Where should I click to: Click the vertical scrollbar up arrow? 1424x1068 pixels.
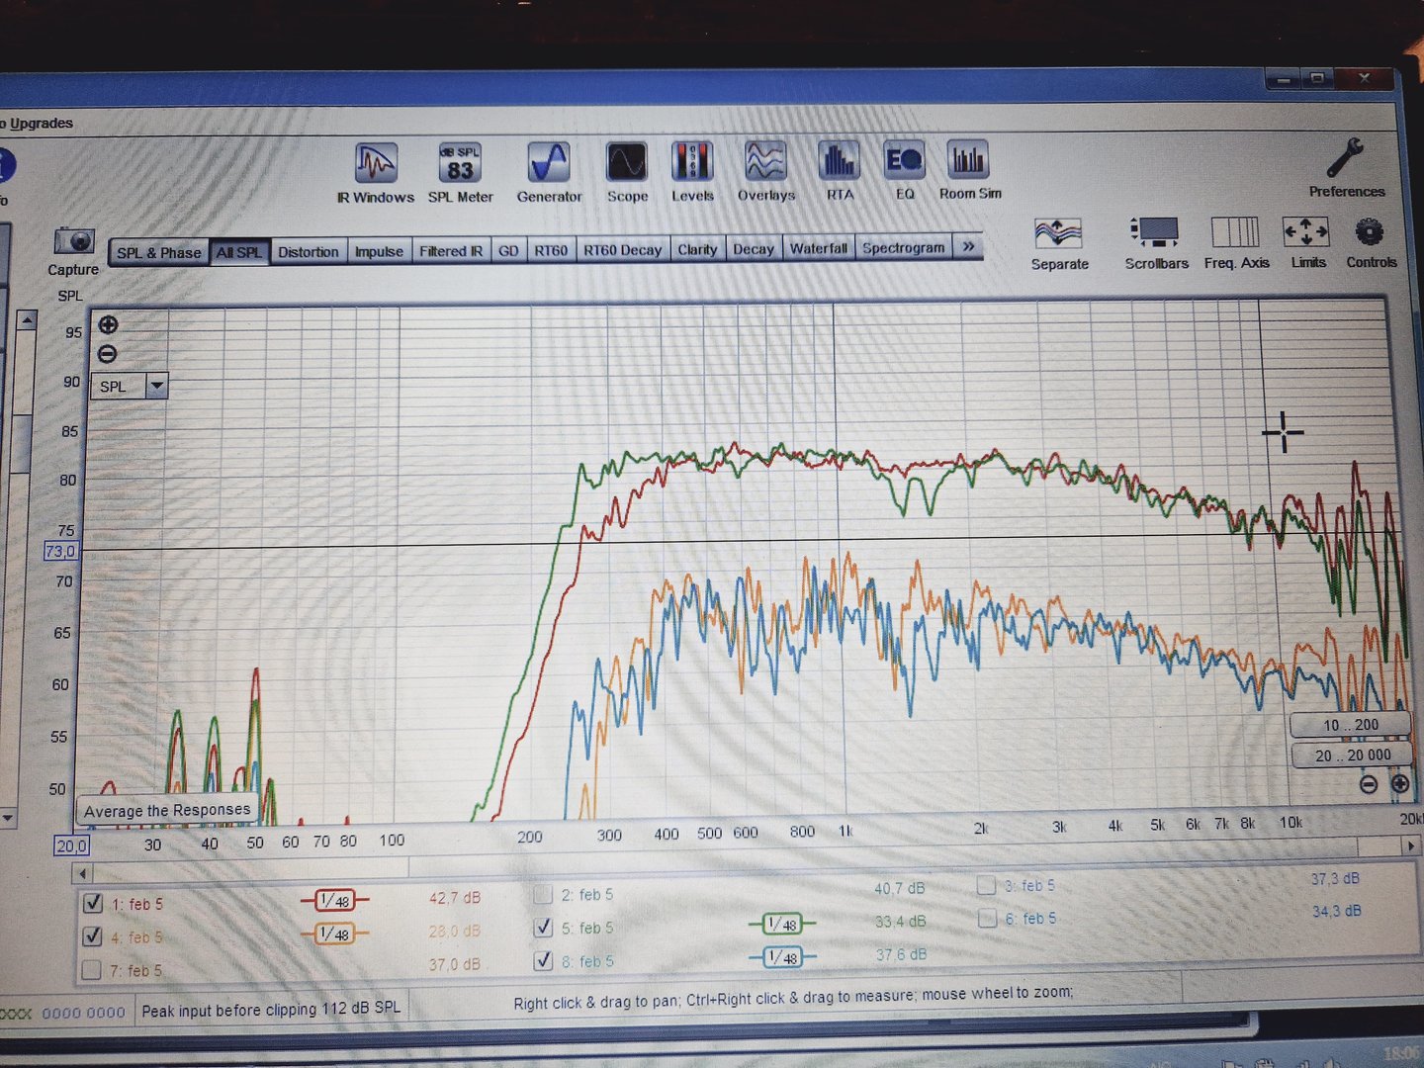28,320
